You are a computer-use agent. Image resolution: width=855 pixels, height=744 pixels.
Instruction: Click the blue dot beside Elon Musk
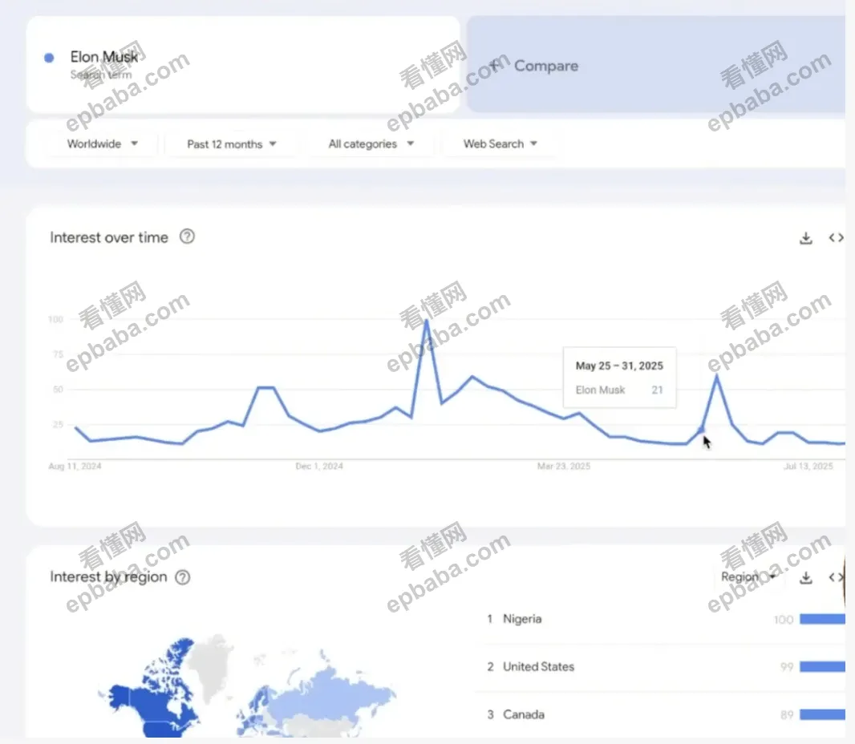tap(49, 58)
